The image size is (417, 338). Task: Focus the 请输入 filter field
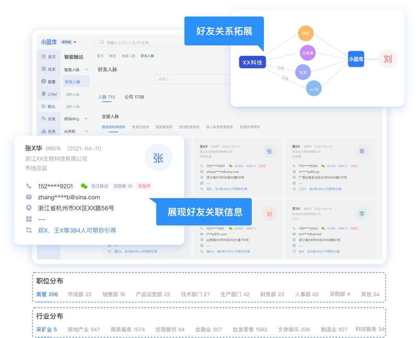[x=193, y=79]
